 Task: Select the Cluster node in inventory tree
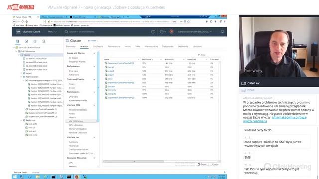tap(27, 55)
